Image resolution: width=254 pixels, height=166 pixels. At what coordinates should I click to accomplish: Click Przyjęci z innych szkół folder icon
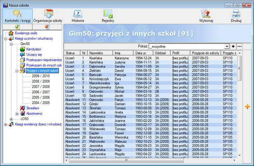tap(23, 70)
